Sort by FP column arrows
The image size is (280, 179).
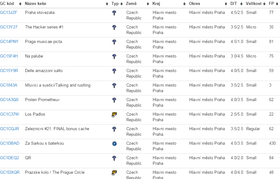[x=277, y=4]
